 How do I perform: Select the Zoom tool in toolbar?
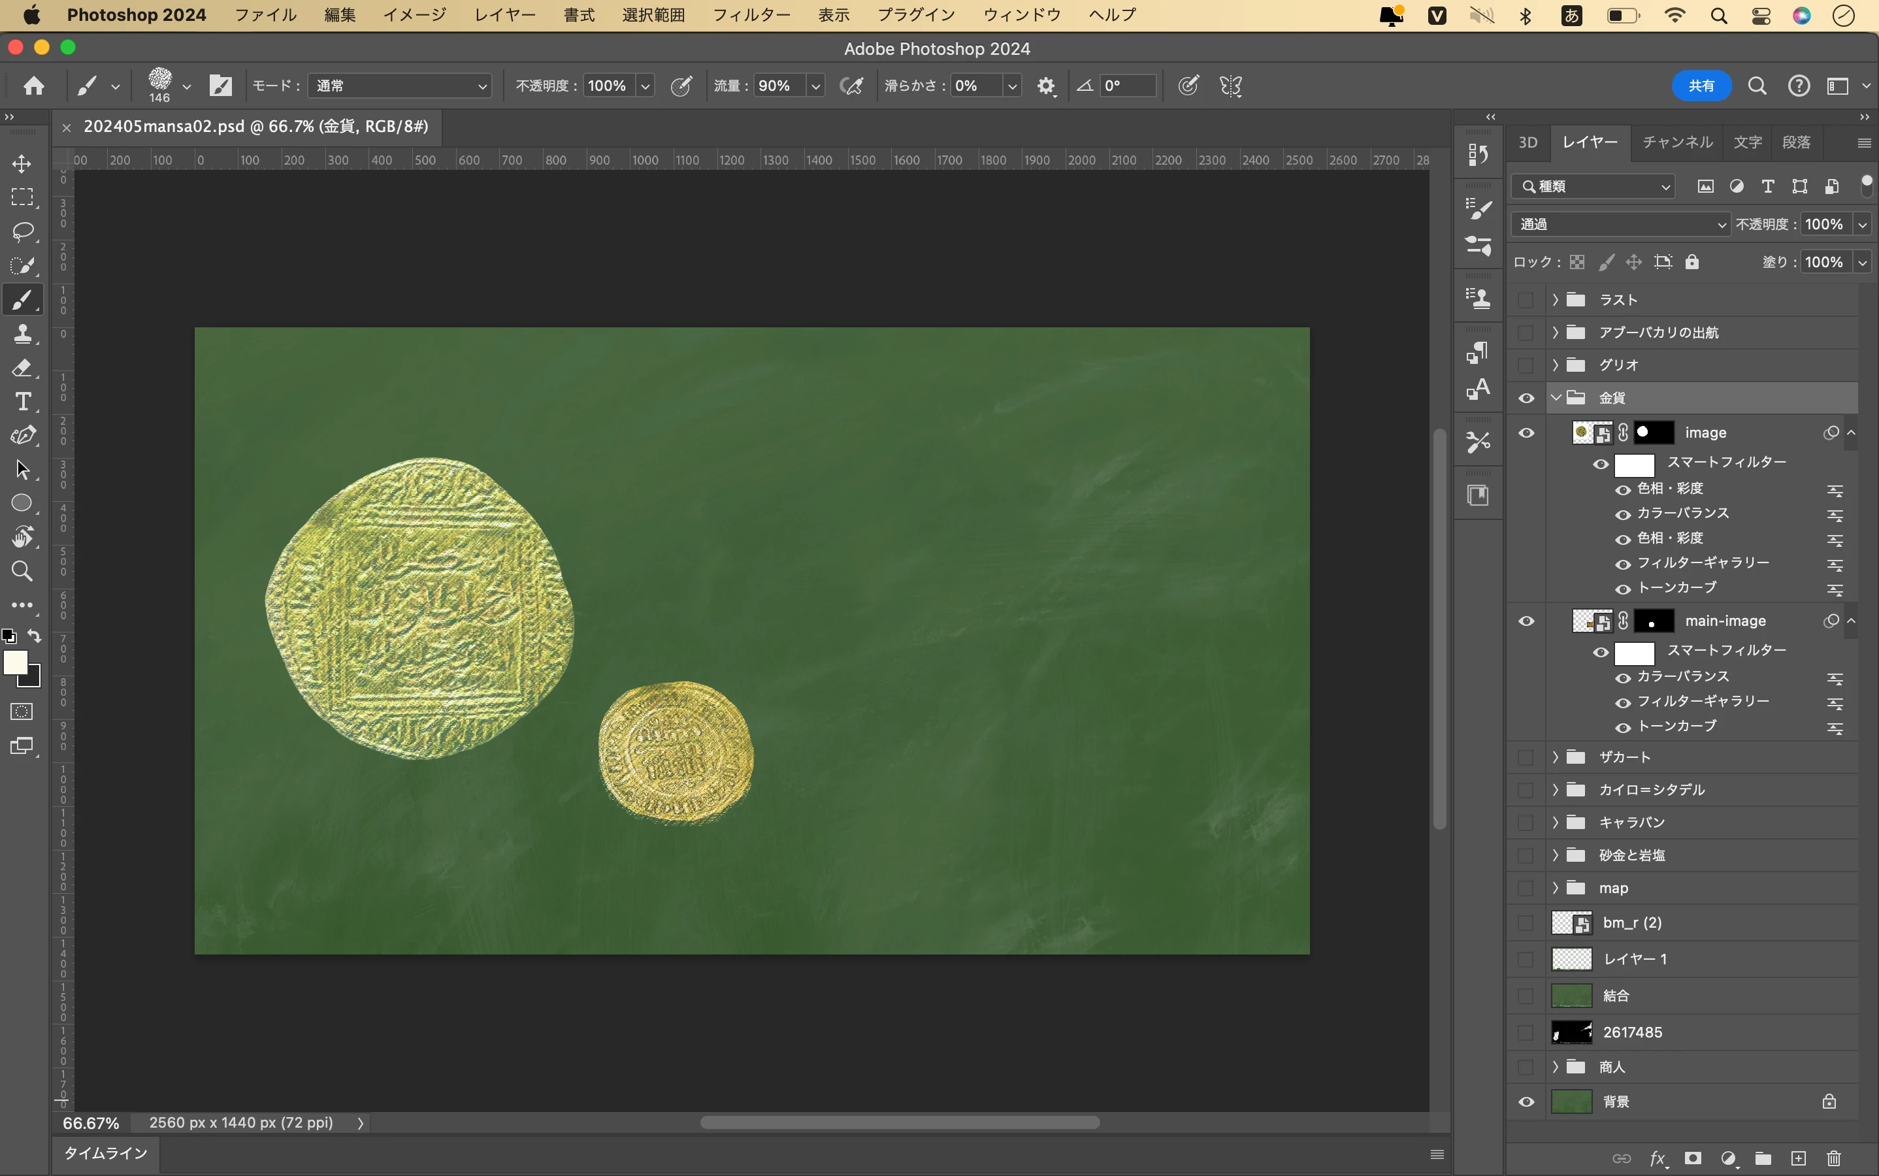pos(22,572)
